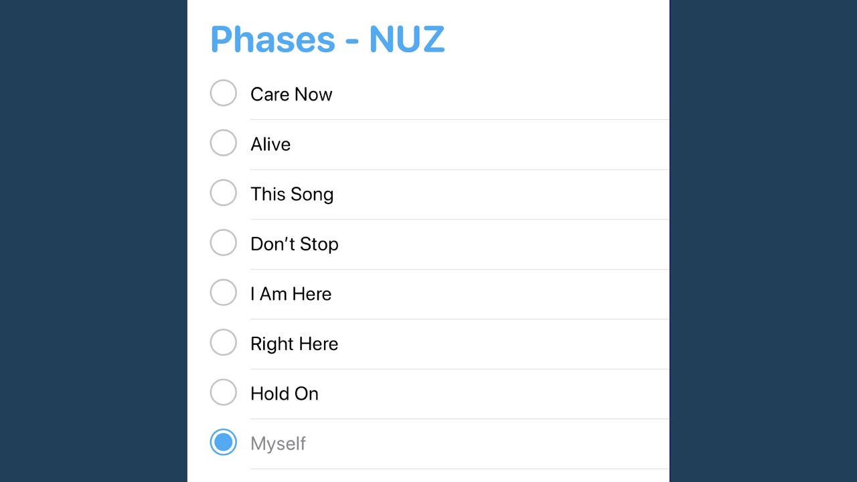This screenshot has height=482, width=857.
Task: Tap the Hold On text
Action: (x=285, y=394)
